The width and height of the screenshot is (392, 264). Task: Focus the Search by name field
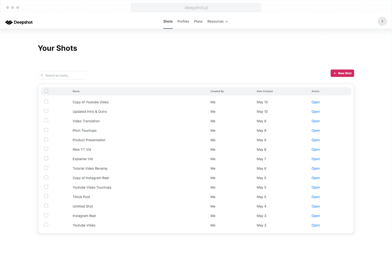click(x=65, y=76)
